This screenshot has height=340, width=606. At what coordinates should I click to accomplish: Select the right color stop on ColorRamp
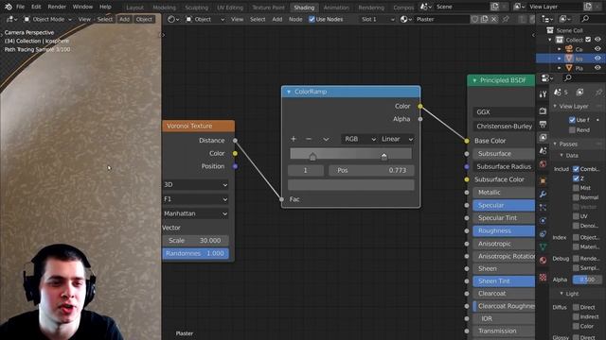click(x=383, y=156)
